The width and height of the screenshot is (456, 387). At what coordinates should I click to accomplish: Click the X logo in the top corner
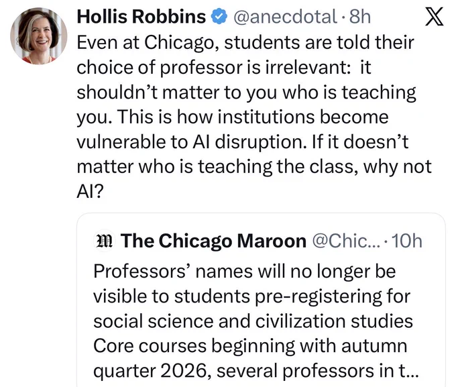coord(434,17)
